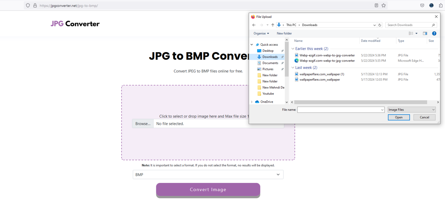This screenshot has height=211, width=445.
Task: Toggle reader view icon in address bar
Action: pyautogui.click(x=376, y=5)
